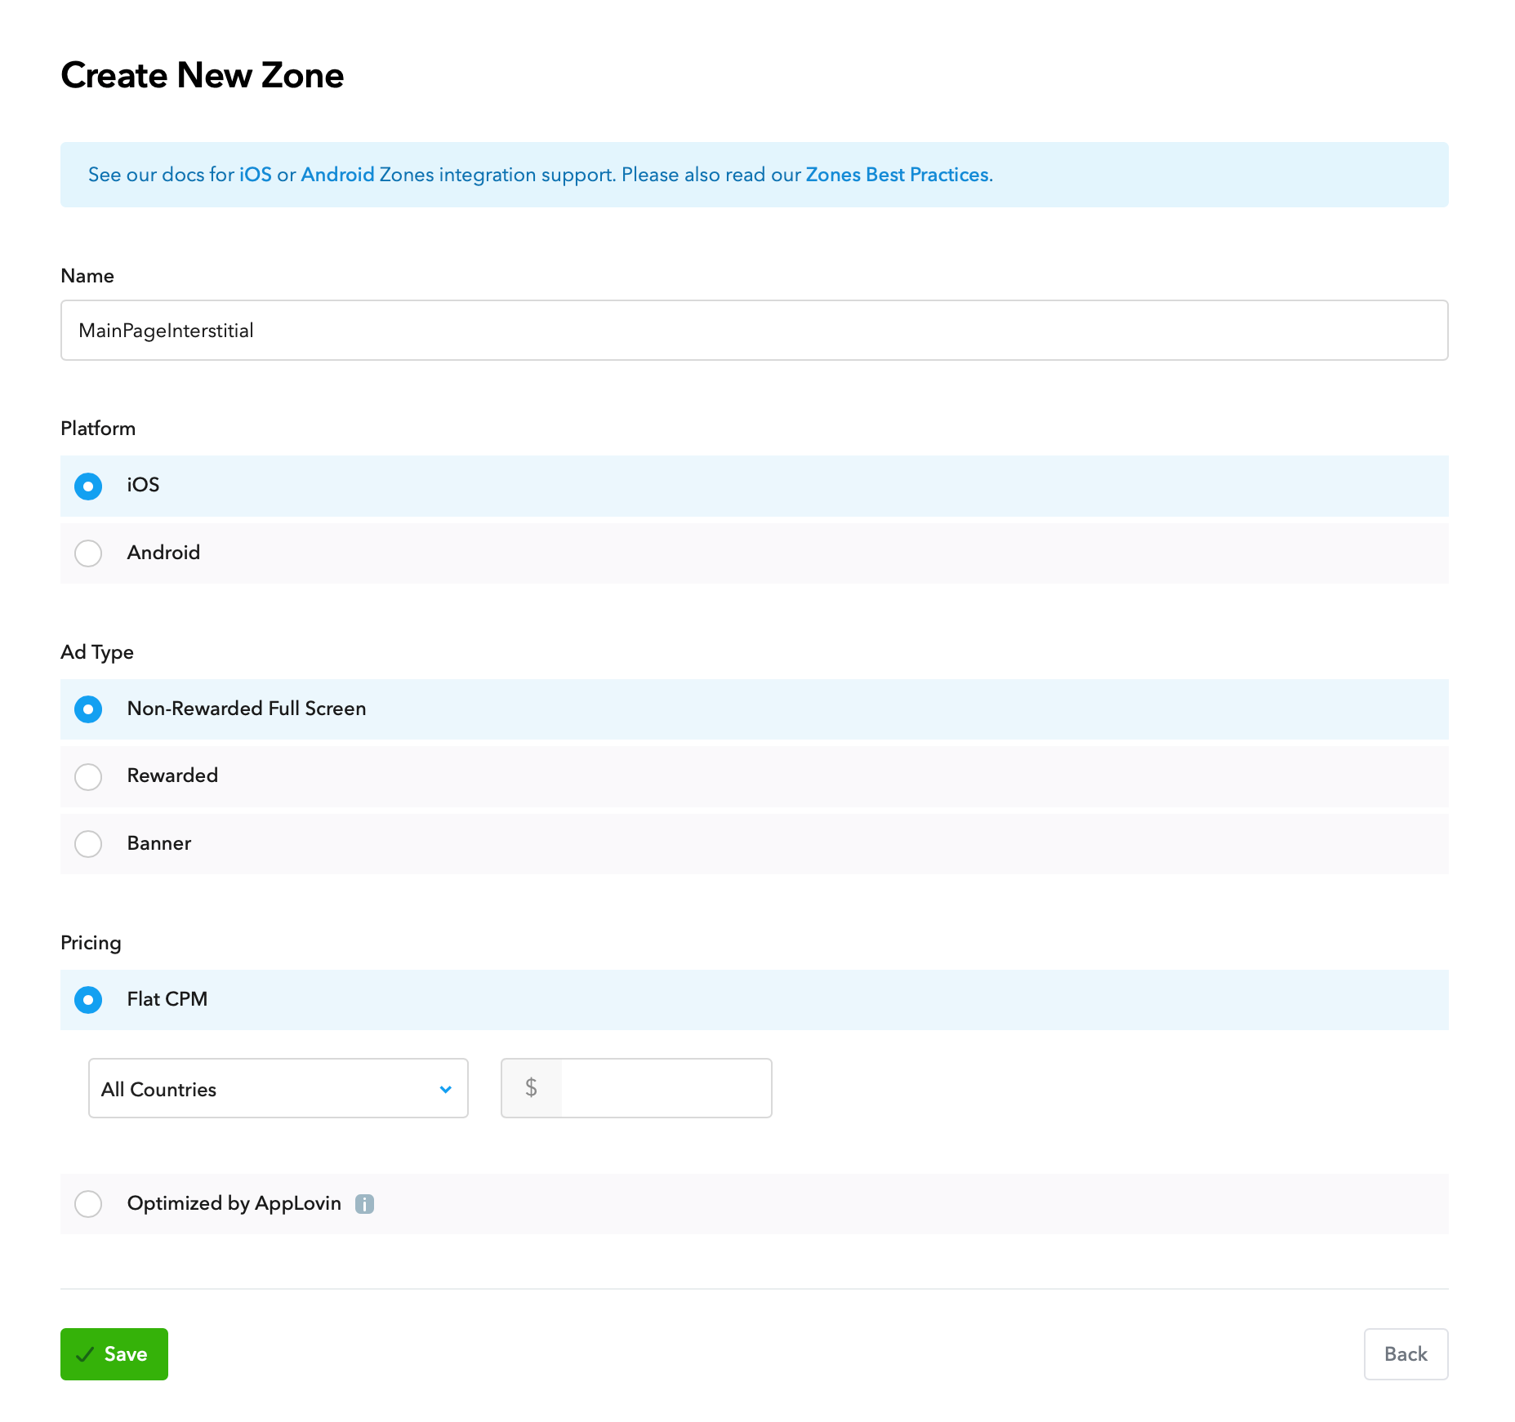Click the Create New Zone heading

(203, 75)
